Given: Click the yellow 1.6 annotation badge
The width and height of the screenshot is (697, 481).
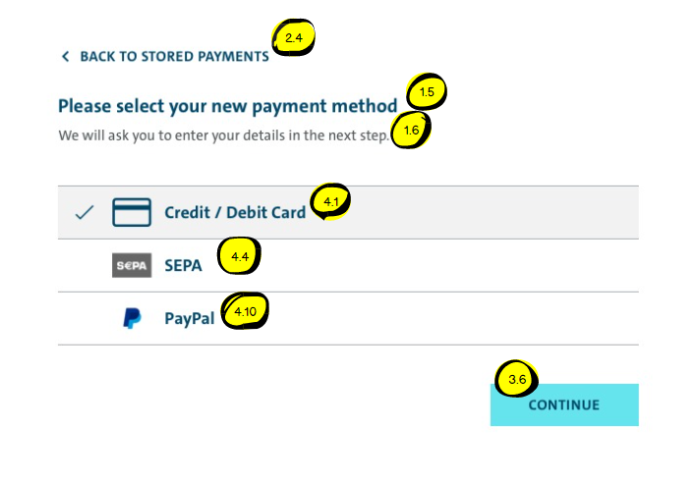Looking at the screenshot, I should pyautogui.click(x=411, y=131).
